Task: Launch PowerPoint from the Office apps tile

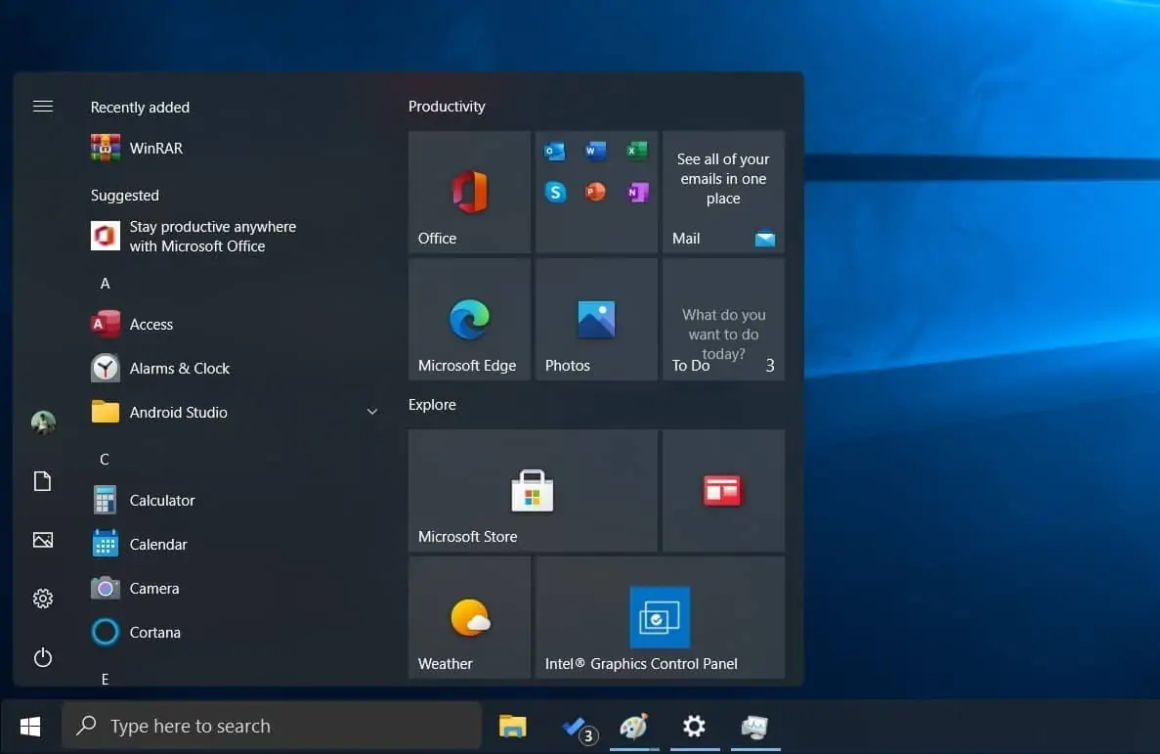Action: (x=595, y=192)
